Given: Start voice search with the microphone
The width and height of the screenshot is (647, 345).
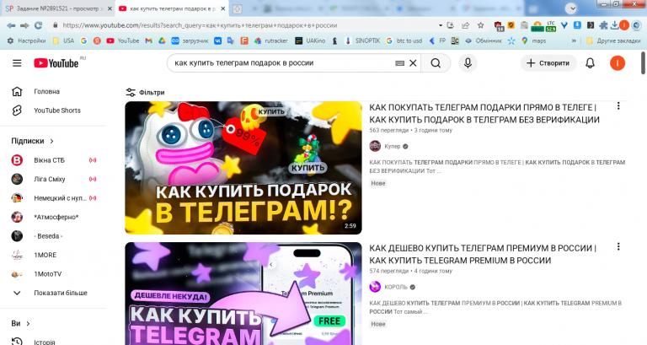Looking at the screenshot, I should (x=468, y=63).
